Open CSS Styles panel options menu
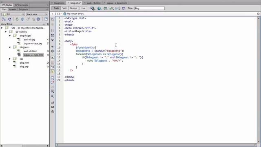Image resolution: width=261 pixels, height=147 pixels. (x=47, y=5)
